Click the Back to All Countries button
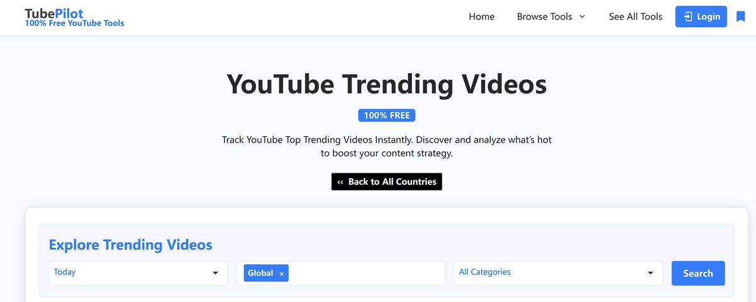Screen dimensions: 756x302 387,182
